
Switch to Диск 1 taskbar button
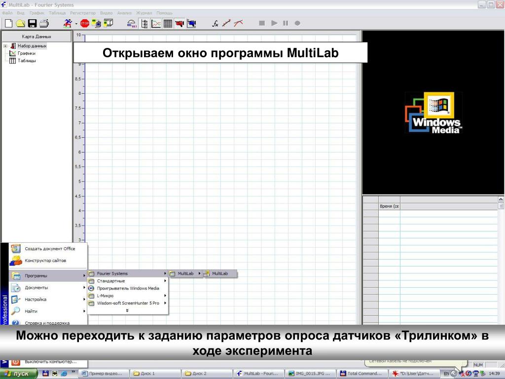[x=155, y=374]
